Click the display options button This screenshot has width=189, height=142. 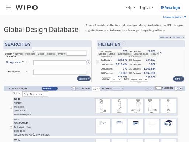[x=117, y=88]
